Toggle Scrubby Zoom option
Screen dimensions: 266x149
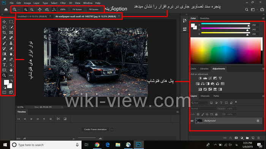click(x=54, y=9)
